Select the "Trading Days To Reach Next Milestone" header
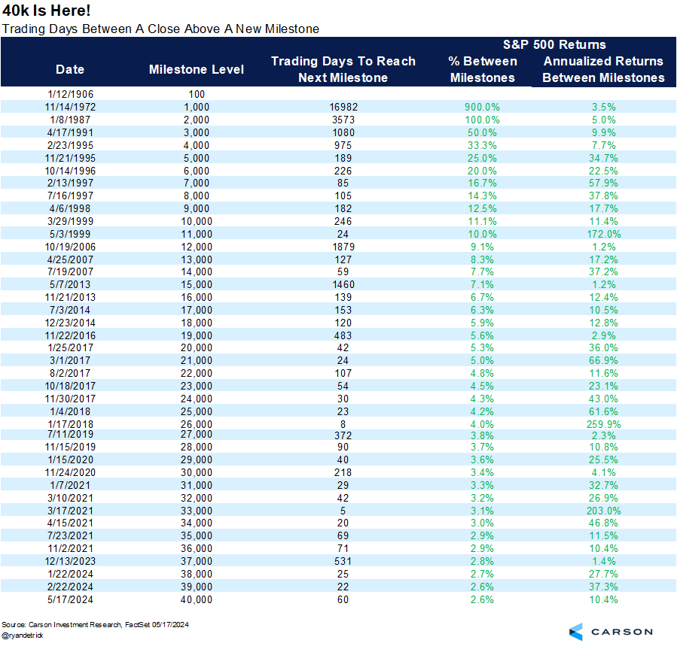677x652 pixels. click(343, 69)
